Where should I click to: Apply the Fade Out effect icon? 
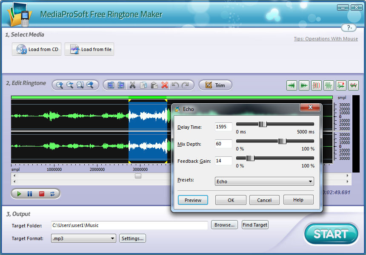[x=304, y=85]
